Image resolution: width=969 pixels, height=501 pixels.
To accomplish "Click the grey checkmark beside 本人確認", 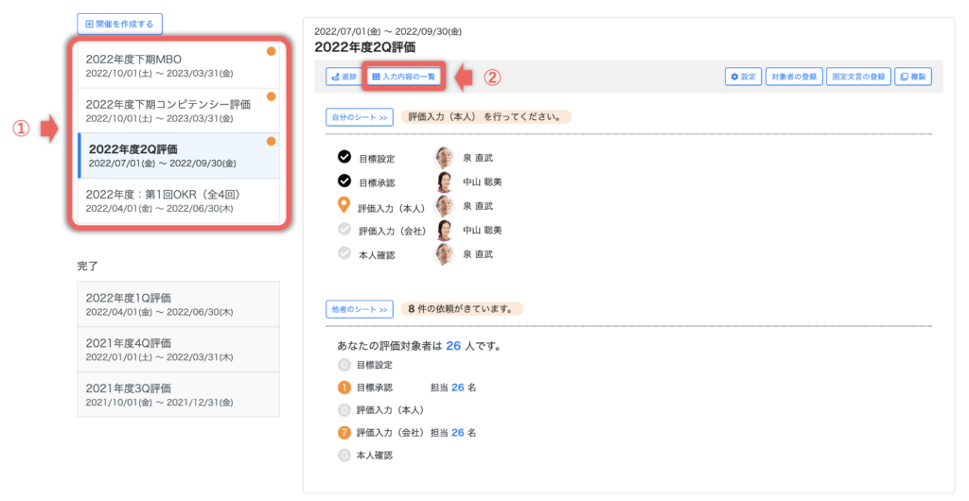I will tap(344, 253).
